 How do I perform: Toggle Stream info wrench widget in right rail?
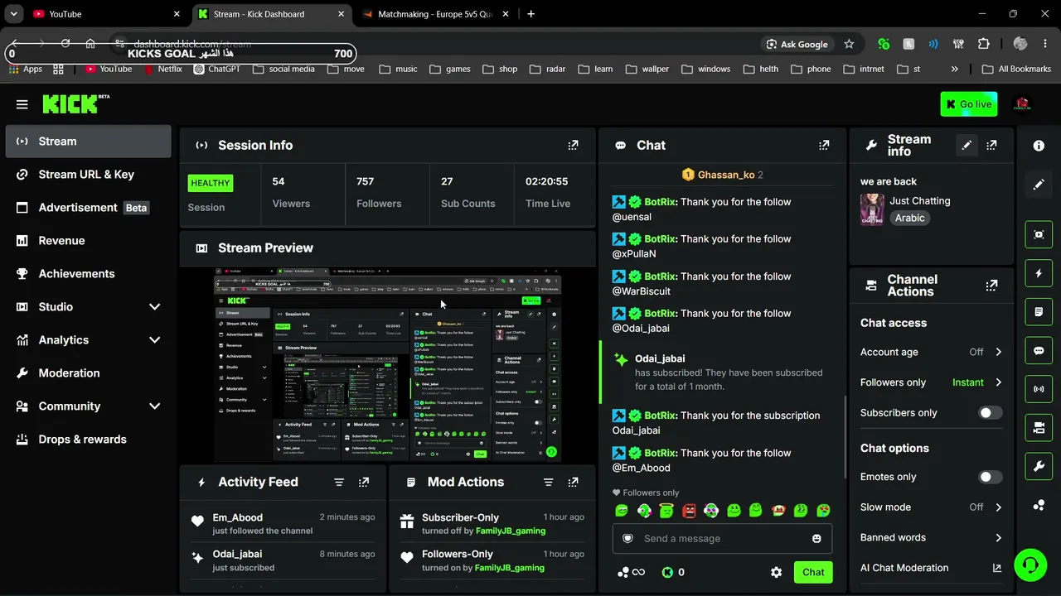(1039, 466)
